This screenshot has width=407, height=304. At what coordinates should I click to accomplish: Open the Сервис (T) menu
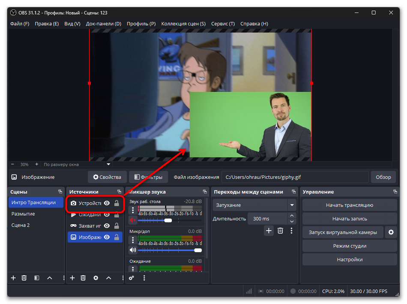[223, 24]
